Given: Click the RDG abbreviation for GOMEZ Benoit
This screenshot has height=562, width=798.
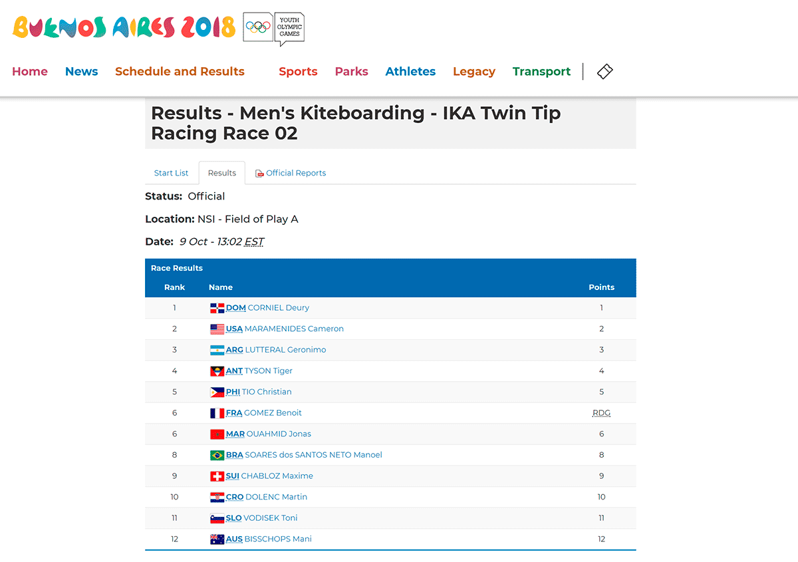Looking at the screenshot, I should pos(601,413).
